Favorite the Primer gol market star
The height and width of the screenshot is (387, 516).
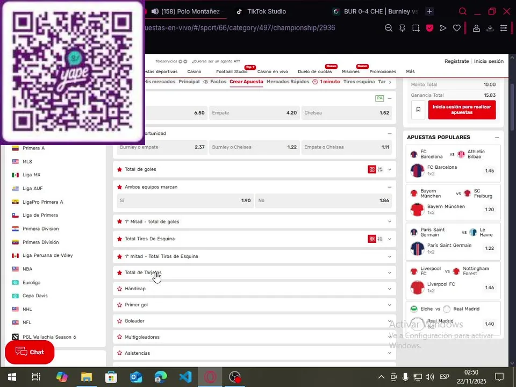119,305
